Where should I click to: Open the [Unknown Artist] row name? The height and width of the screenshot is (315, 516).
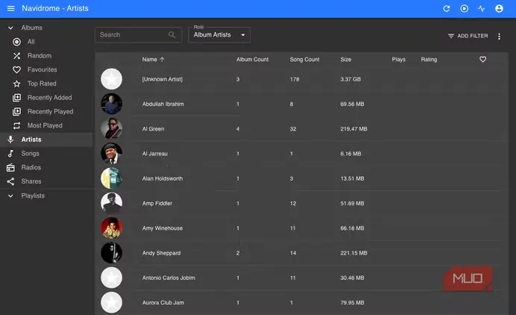click(x=163, y=79)
